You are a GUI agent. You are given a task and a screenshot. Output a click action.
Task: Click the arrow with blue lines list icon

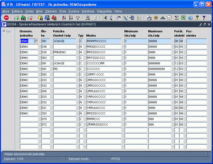(x=132, y=18)
